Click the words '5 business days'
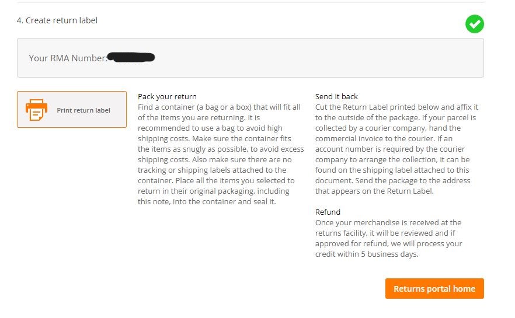The image size is (515, 318). tap(389, 254)
